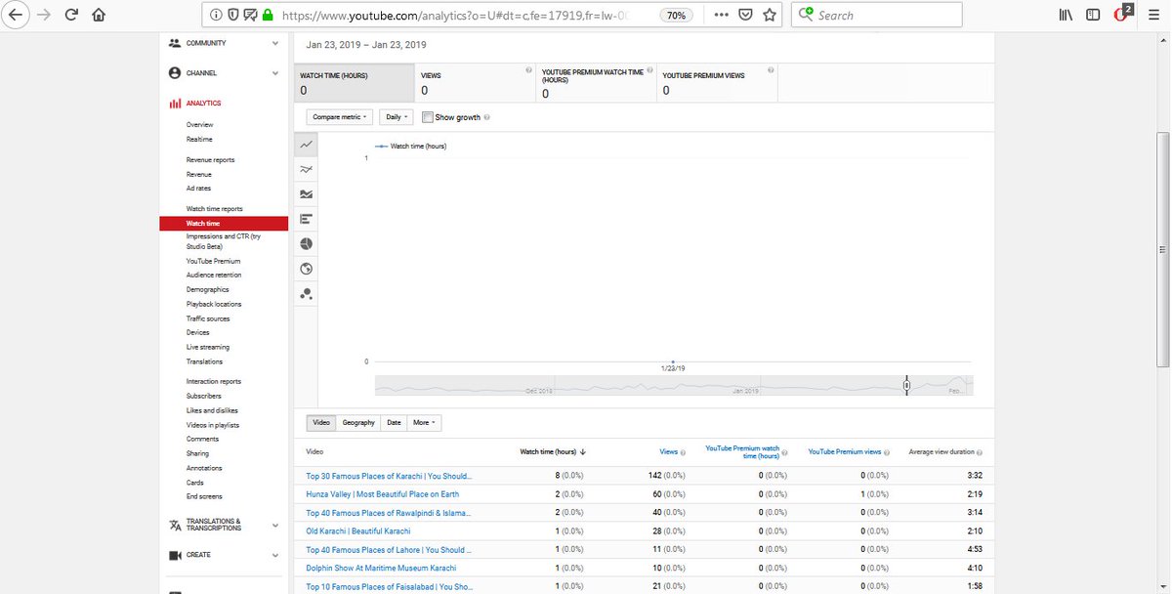Viewport: 1172px width, 594px height.
Task: Open the Daily granularity dropdown
Action: 396,116
